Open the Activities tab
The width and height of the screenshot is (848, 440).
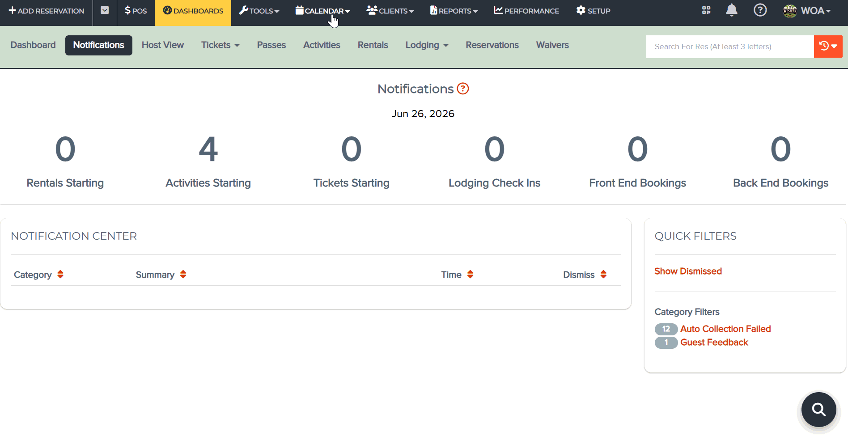322,45
